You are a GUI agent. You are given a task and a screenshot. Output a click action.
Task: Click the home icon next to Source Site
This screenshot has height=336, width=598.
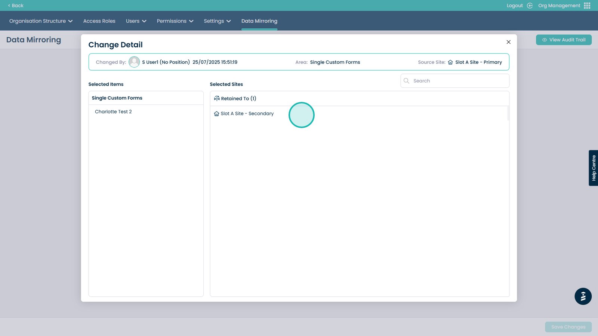[450, 62]
